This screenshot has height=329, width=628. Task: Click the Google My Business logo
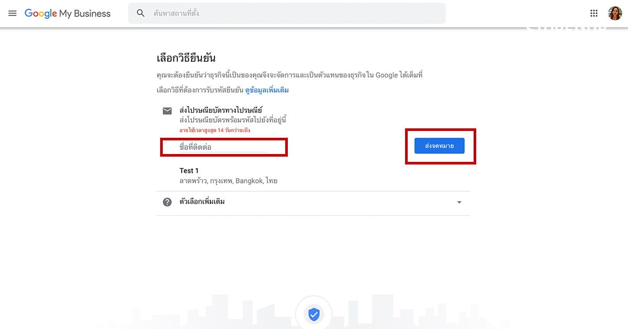click(67, 13)
